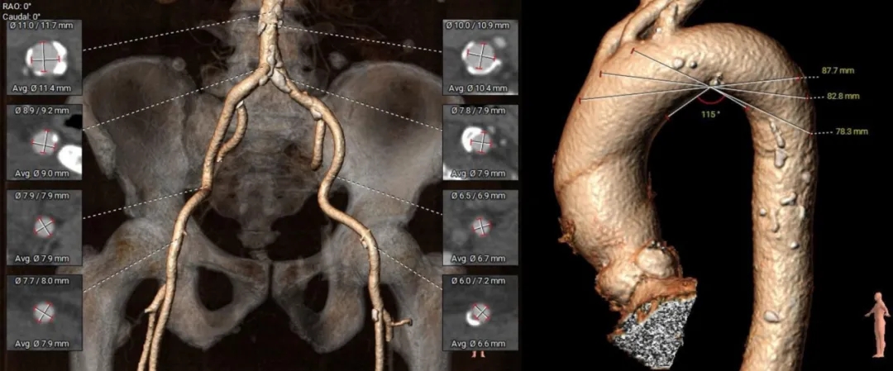Select the 82.8 mm measurement label
893x371 pixels.
843,96
